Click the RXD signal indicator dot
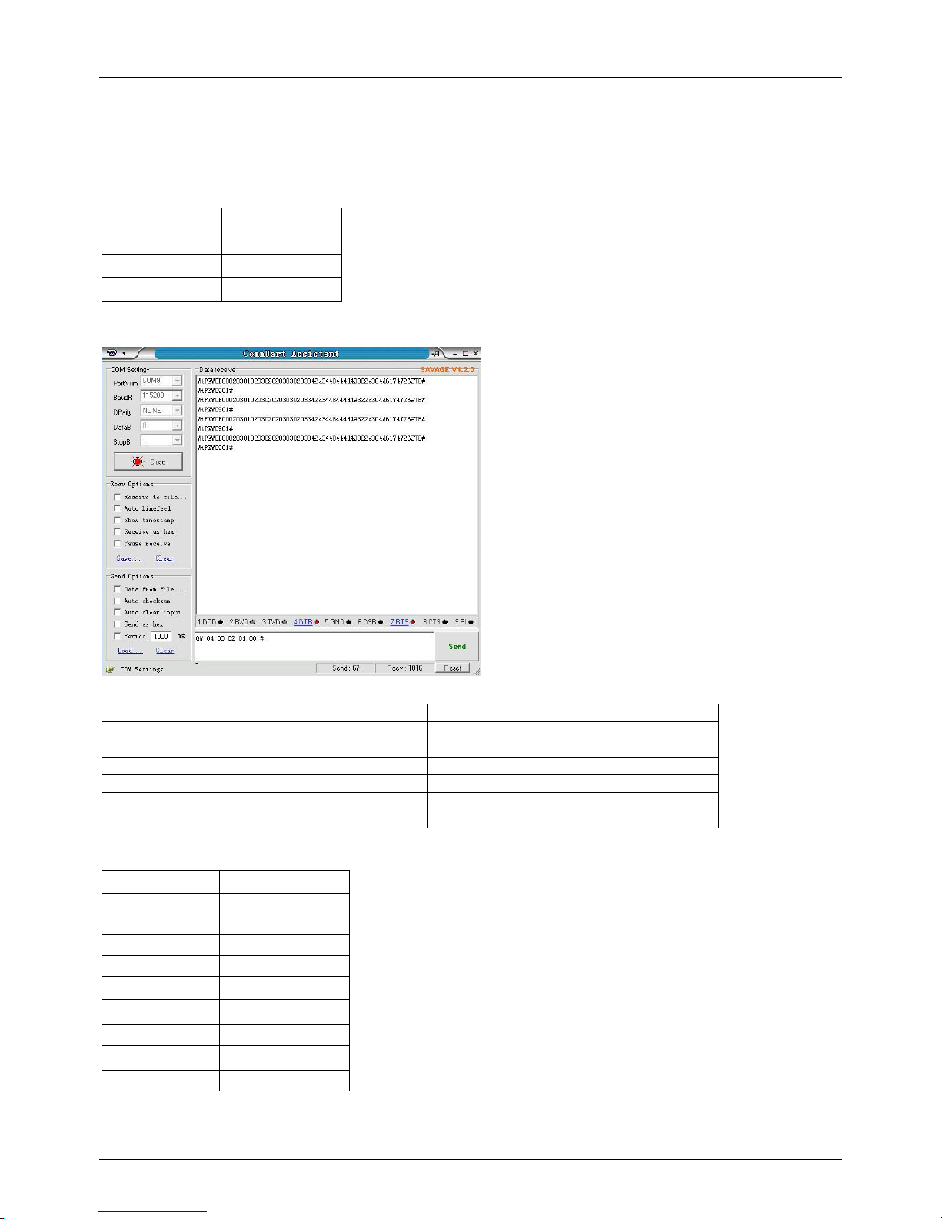 tap(252, 622)
